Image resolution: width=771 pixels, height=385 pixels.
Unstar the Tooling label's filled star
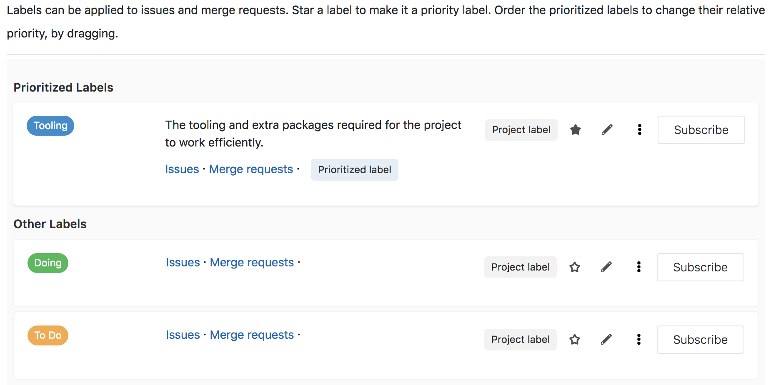(576, 130)
